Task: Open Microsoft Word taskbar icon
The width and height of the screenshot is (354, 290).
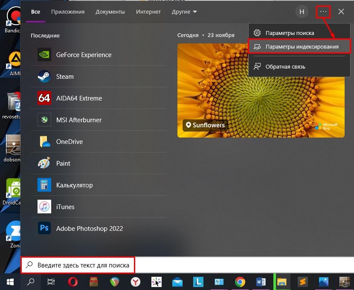Action: 261,281
